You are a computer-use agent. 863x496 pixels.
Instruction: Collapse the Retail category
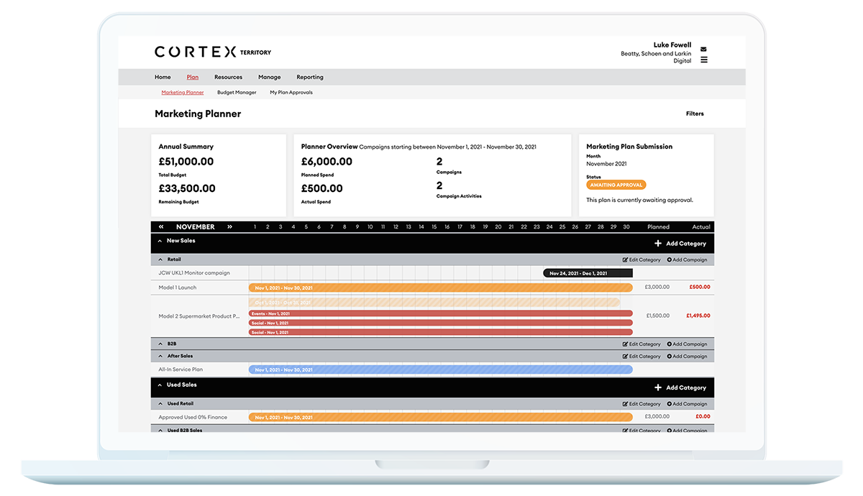click(x=160, y=260)
